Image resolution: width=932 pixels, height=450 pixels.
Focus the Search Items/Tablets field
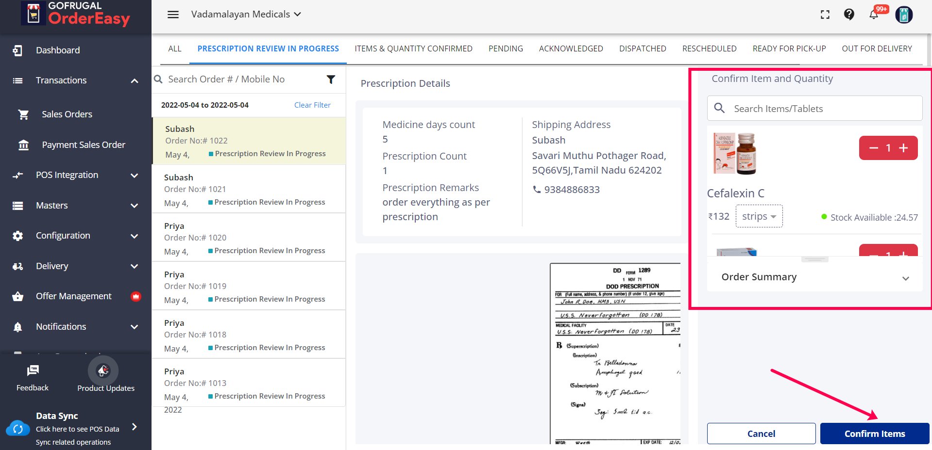click(814, 108)
